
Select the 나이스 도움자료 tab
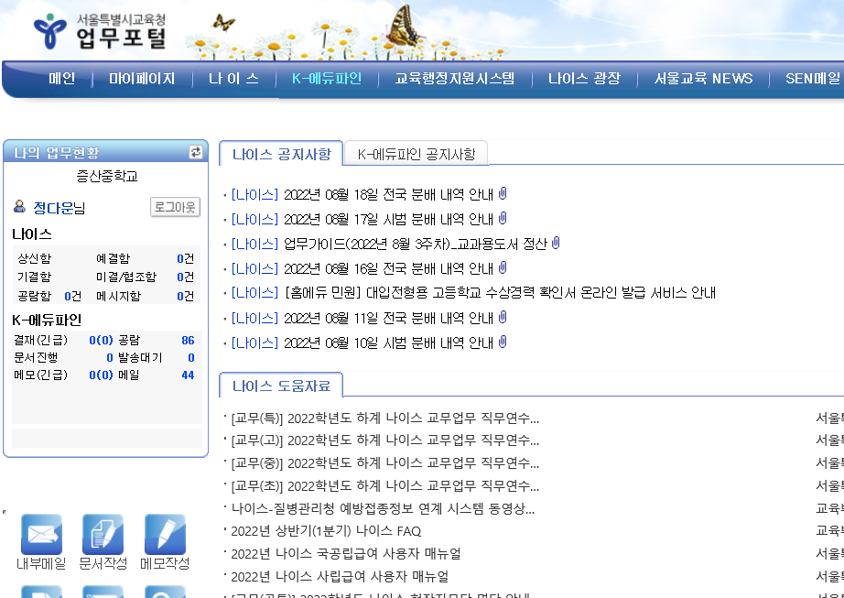pyautogui.click(x=281, y=386)
